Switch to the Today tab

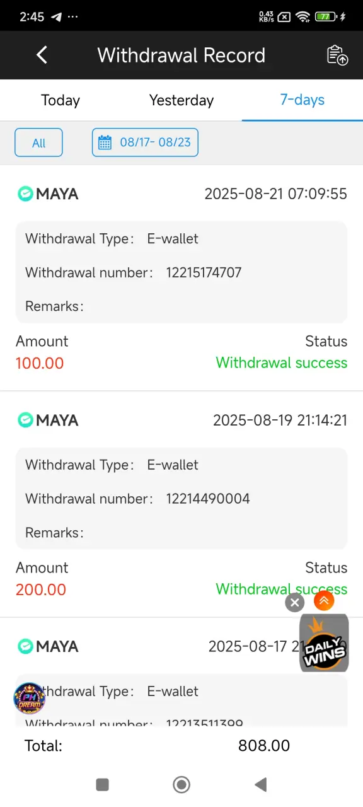[x=60, y=100]
